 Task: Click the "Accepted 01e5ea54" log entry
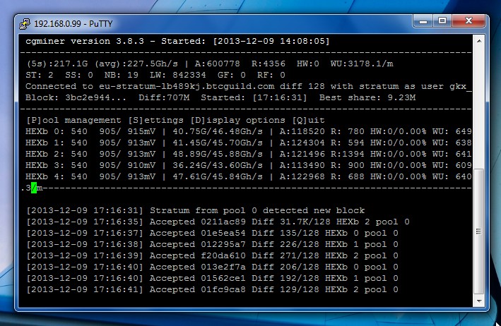197,233
